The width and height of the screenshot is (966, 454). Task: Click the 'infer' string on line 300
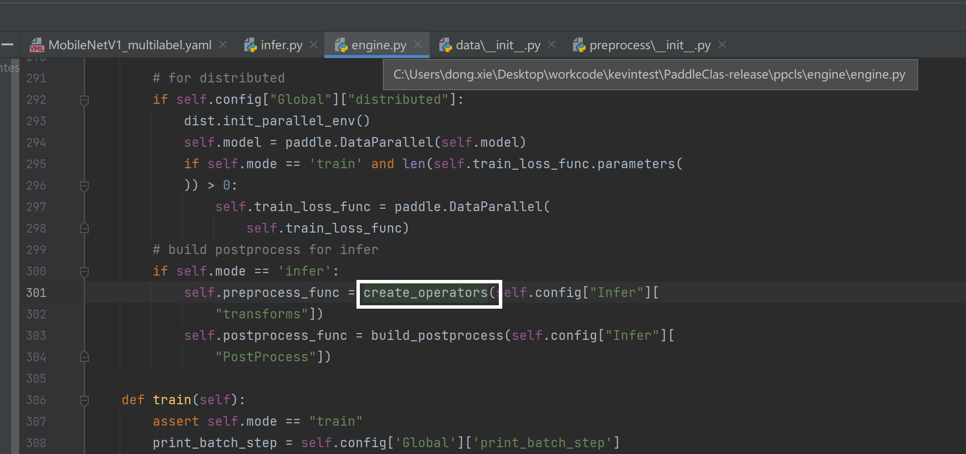pos(305,271)
